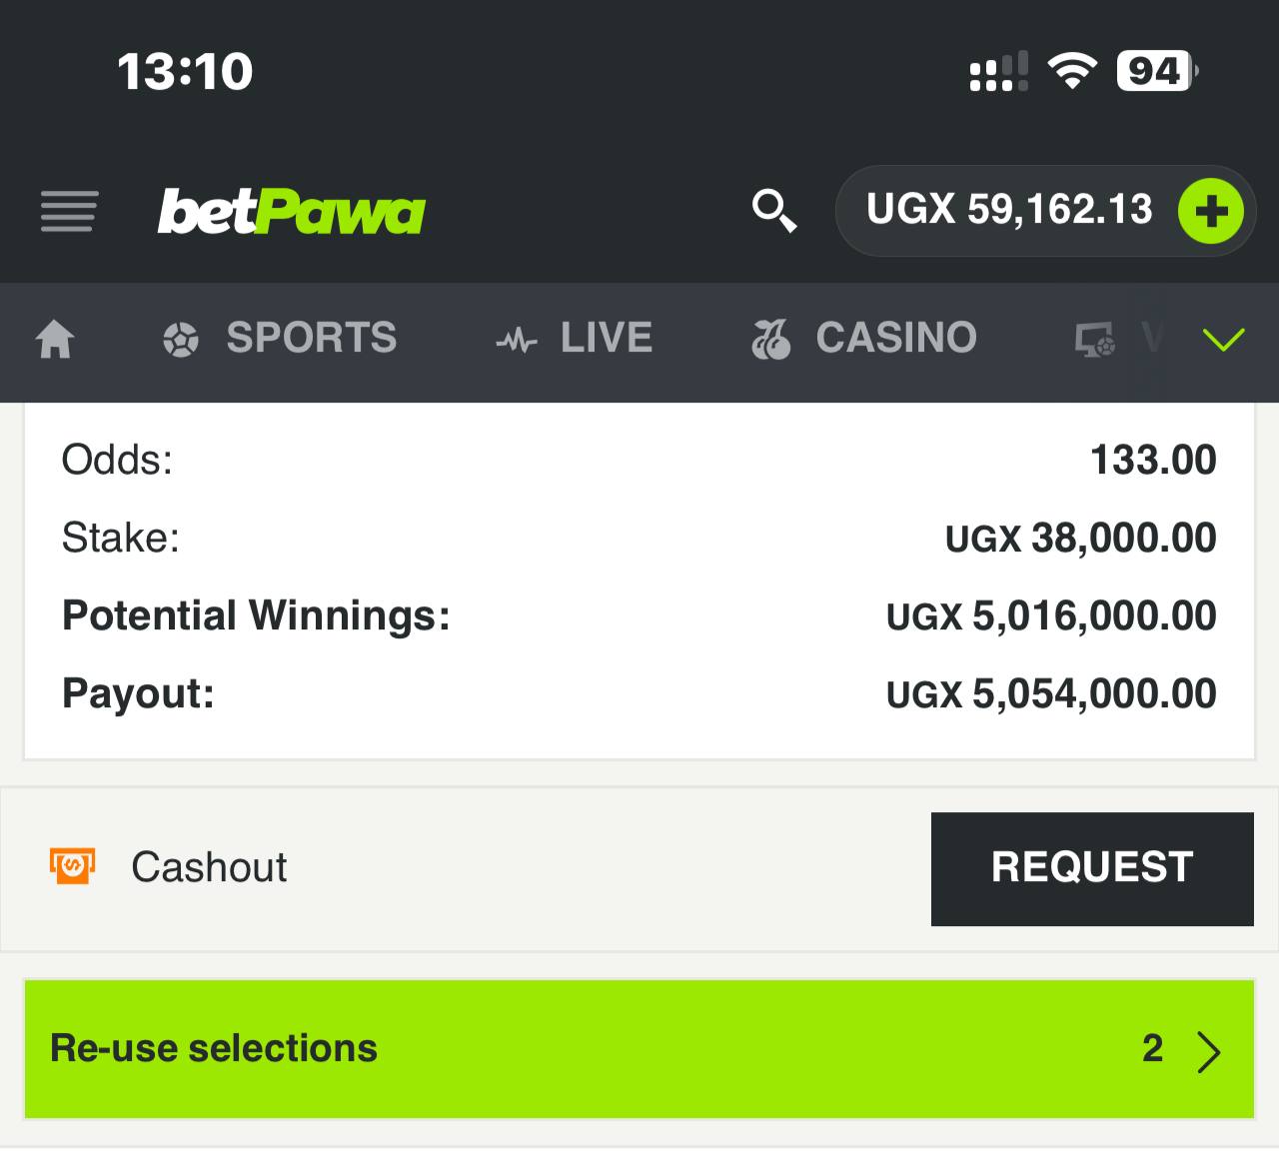
Task: Tap the Cashout label text
Action: (209, 867)
